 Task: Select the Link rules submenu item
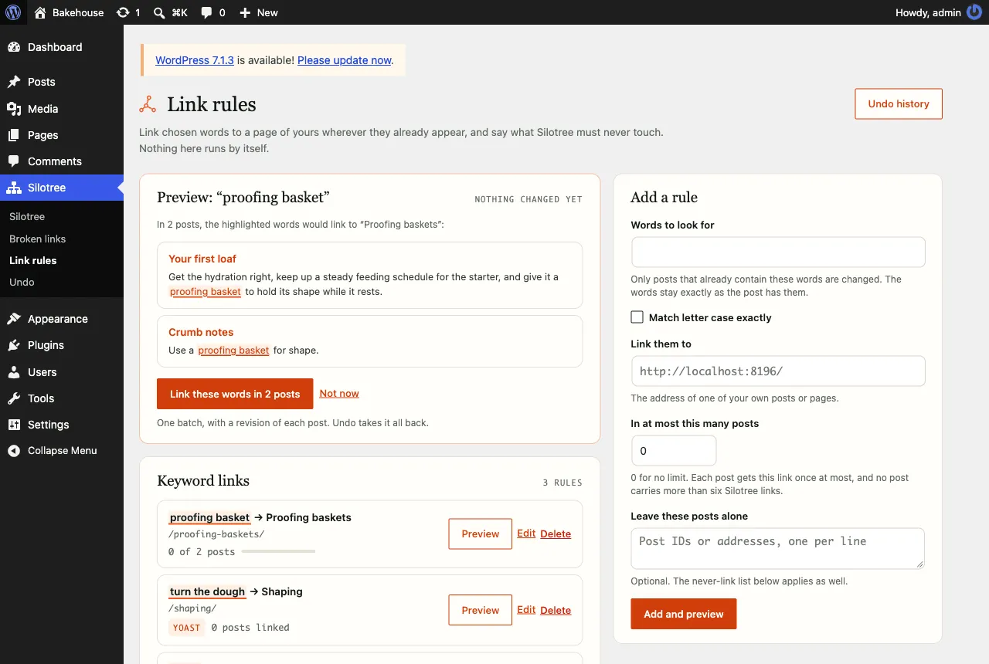(32, 260)
